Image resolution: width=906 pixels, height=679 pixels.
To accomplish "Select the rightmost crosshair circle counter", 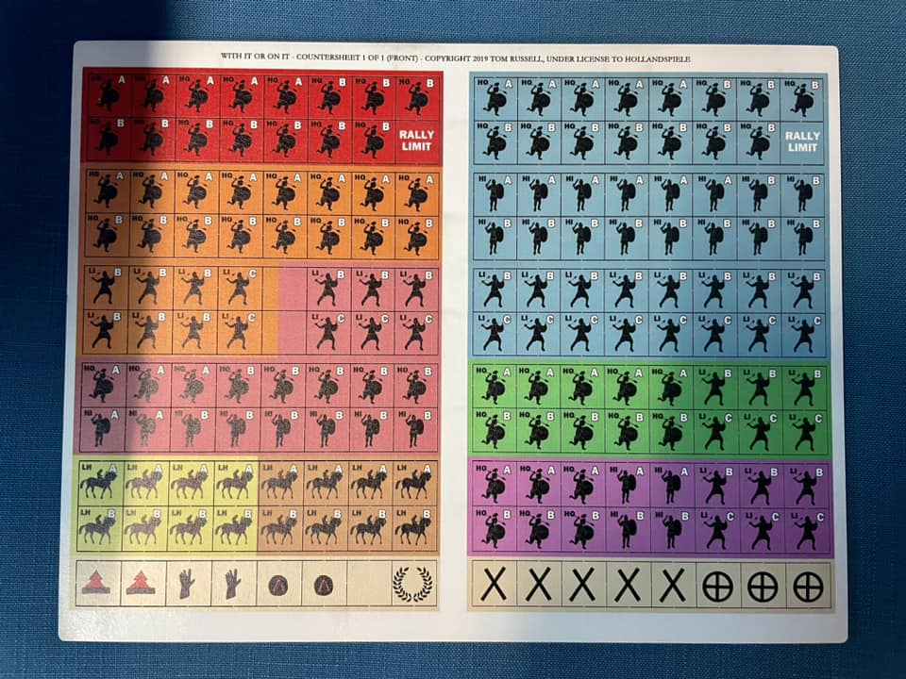I will (x=809, y=585).
